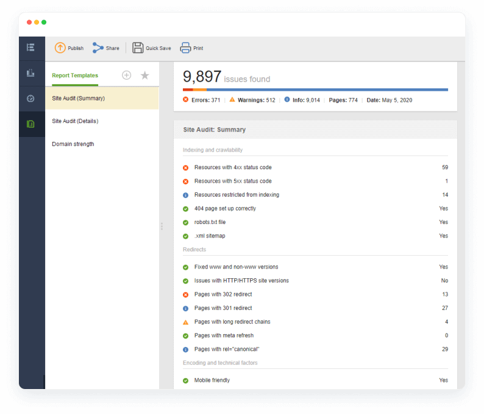
Task: Click green check beside HTTP/HTTPS site versions
Action: tap(185, 281)
